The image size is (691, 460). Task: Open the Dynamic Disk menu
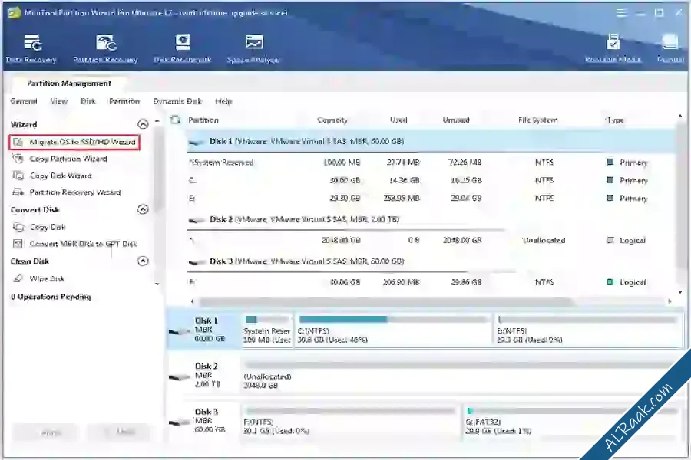pos(177,101)
